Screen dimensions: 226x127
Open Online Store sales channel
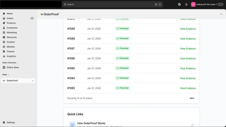(13, 67)
